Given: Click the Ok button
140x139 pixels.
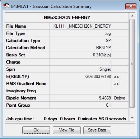Looking at the screenshot, I should [36, 130].
